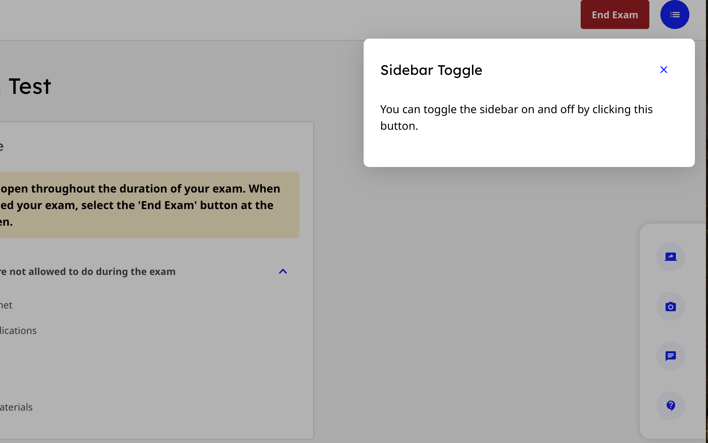Click the highlighted exam duration notice text

pos(140,205)
